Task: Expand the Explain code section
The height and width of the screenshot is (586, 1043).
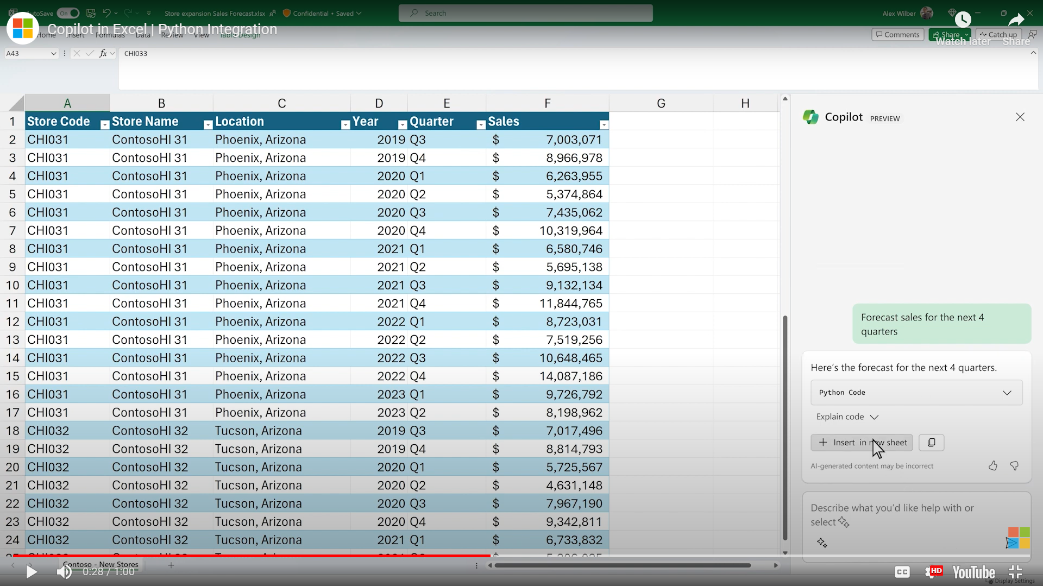Action: tap(874, 417)
